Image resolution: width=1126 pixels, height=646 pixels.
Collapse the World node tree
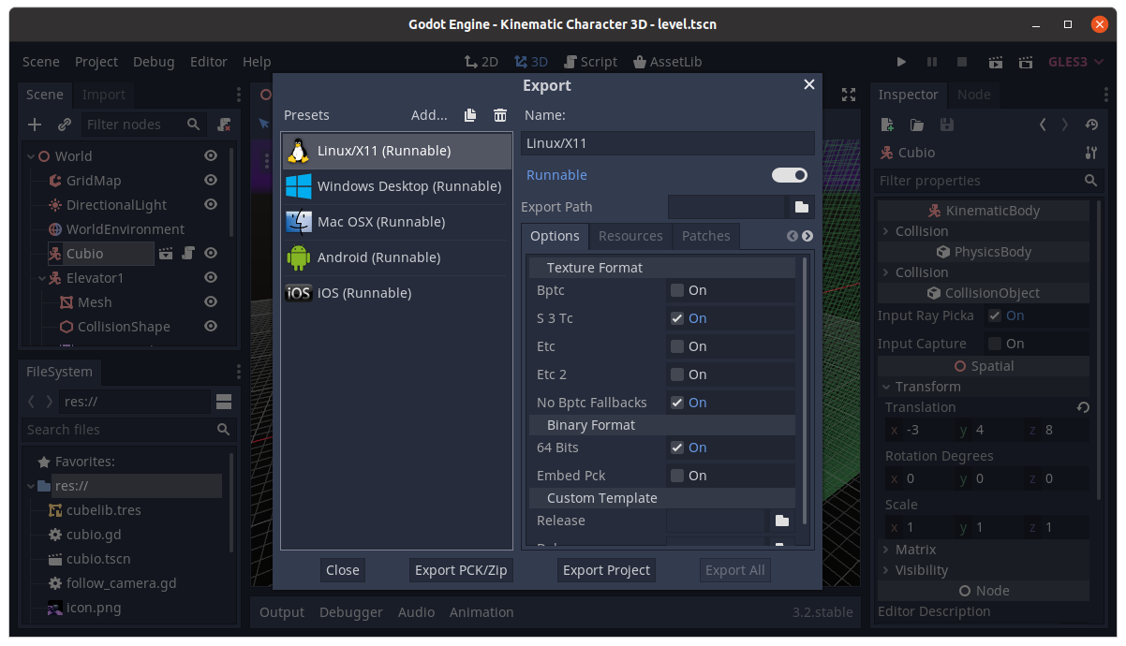(31, 156)
